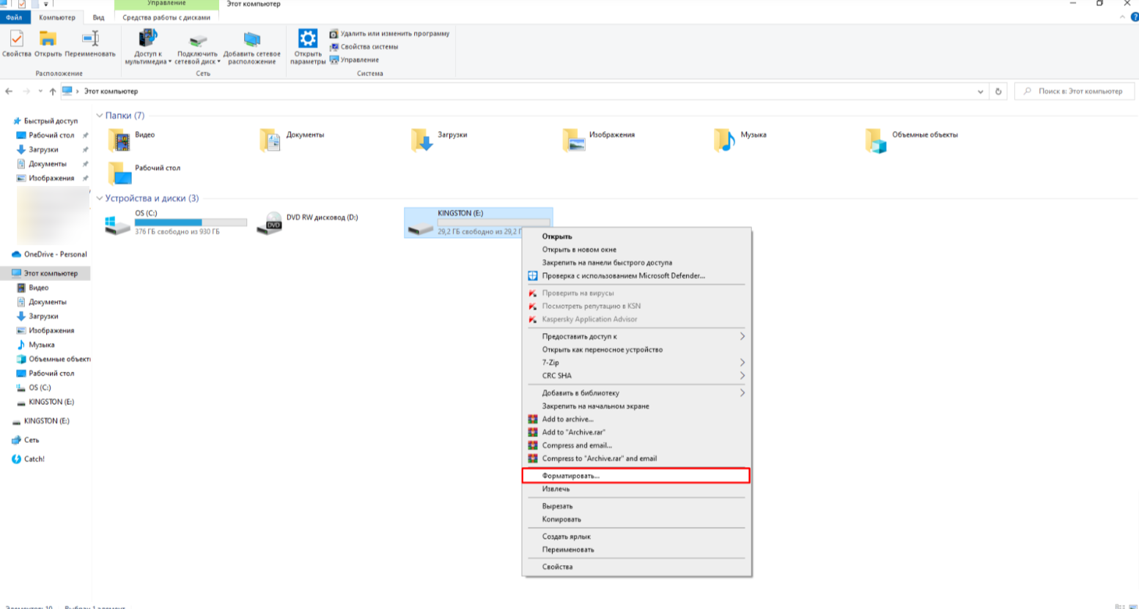Select Извлечь from context menu
The width and height of the screenshot is (1139, 609).
pos(556,489)
